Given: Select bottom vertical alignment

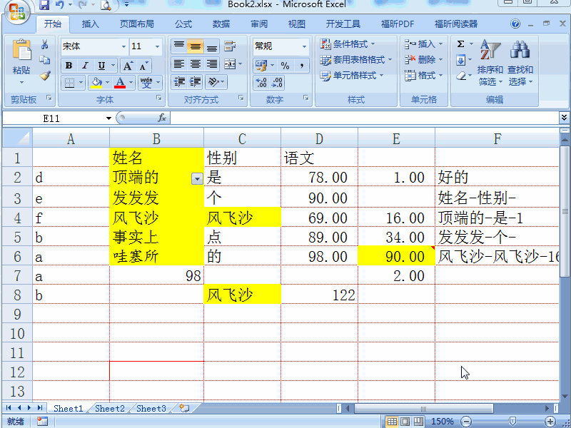Looking at the screenshot, I should click(212, 46).
